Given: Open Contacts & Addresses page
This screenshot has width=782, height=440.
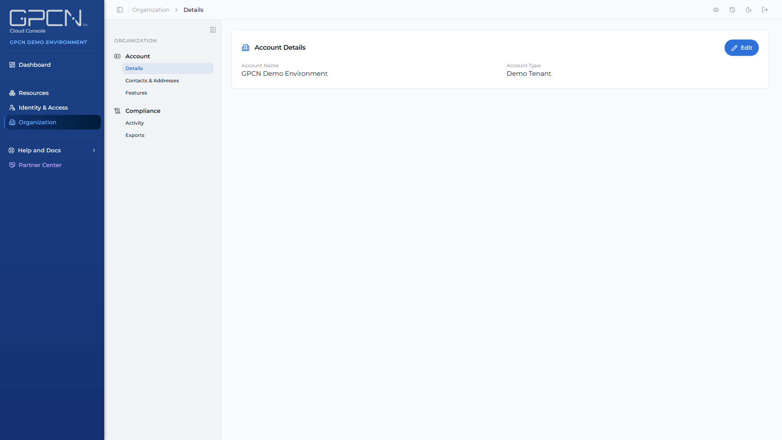Looking at the screenshot, I should 167,81.
